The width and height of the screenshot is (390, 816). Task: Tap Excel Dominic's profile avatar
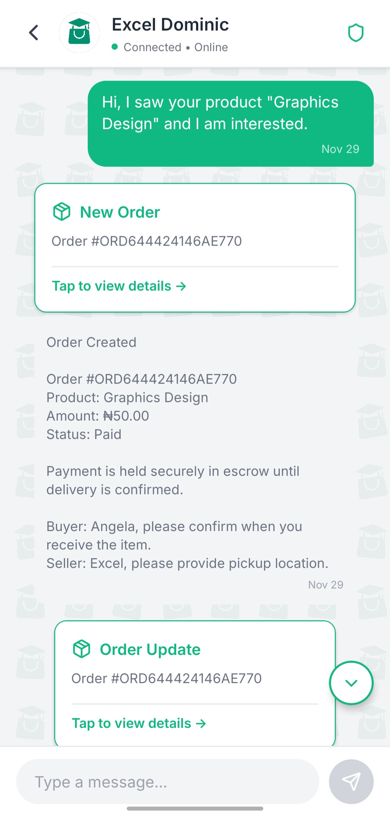coord(79,33)
